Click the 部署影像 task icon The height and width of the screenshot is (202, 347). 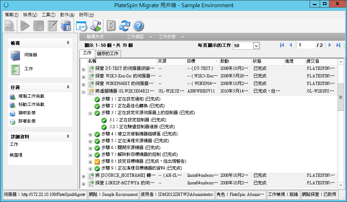[x=13, y=122]
